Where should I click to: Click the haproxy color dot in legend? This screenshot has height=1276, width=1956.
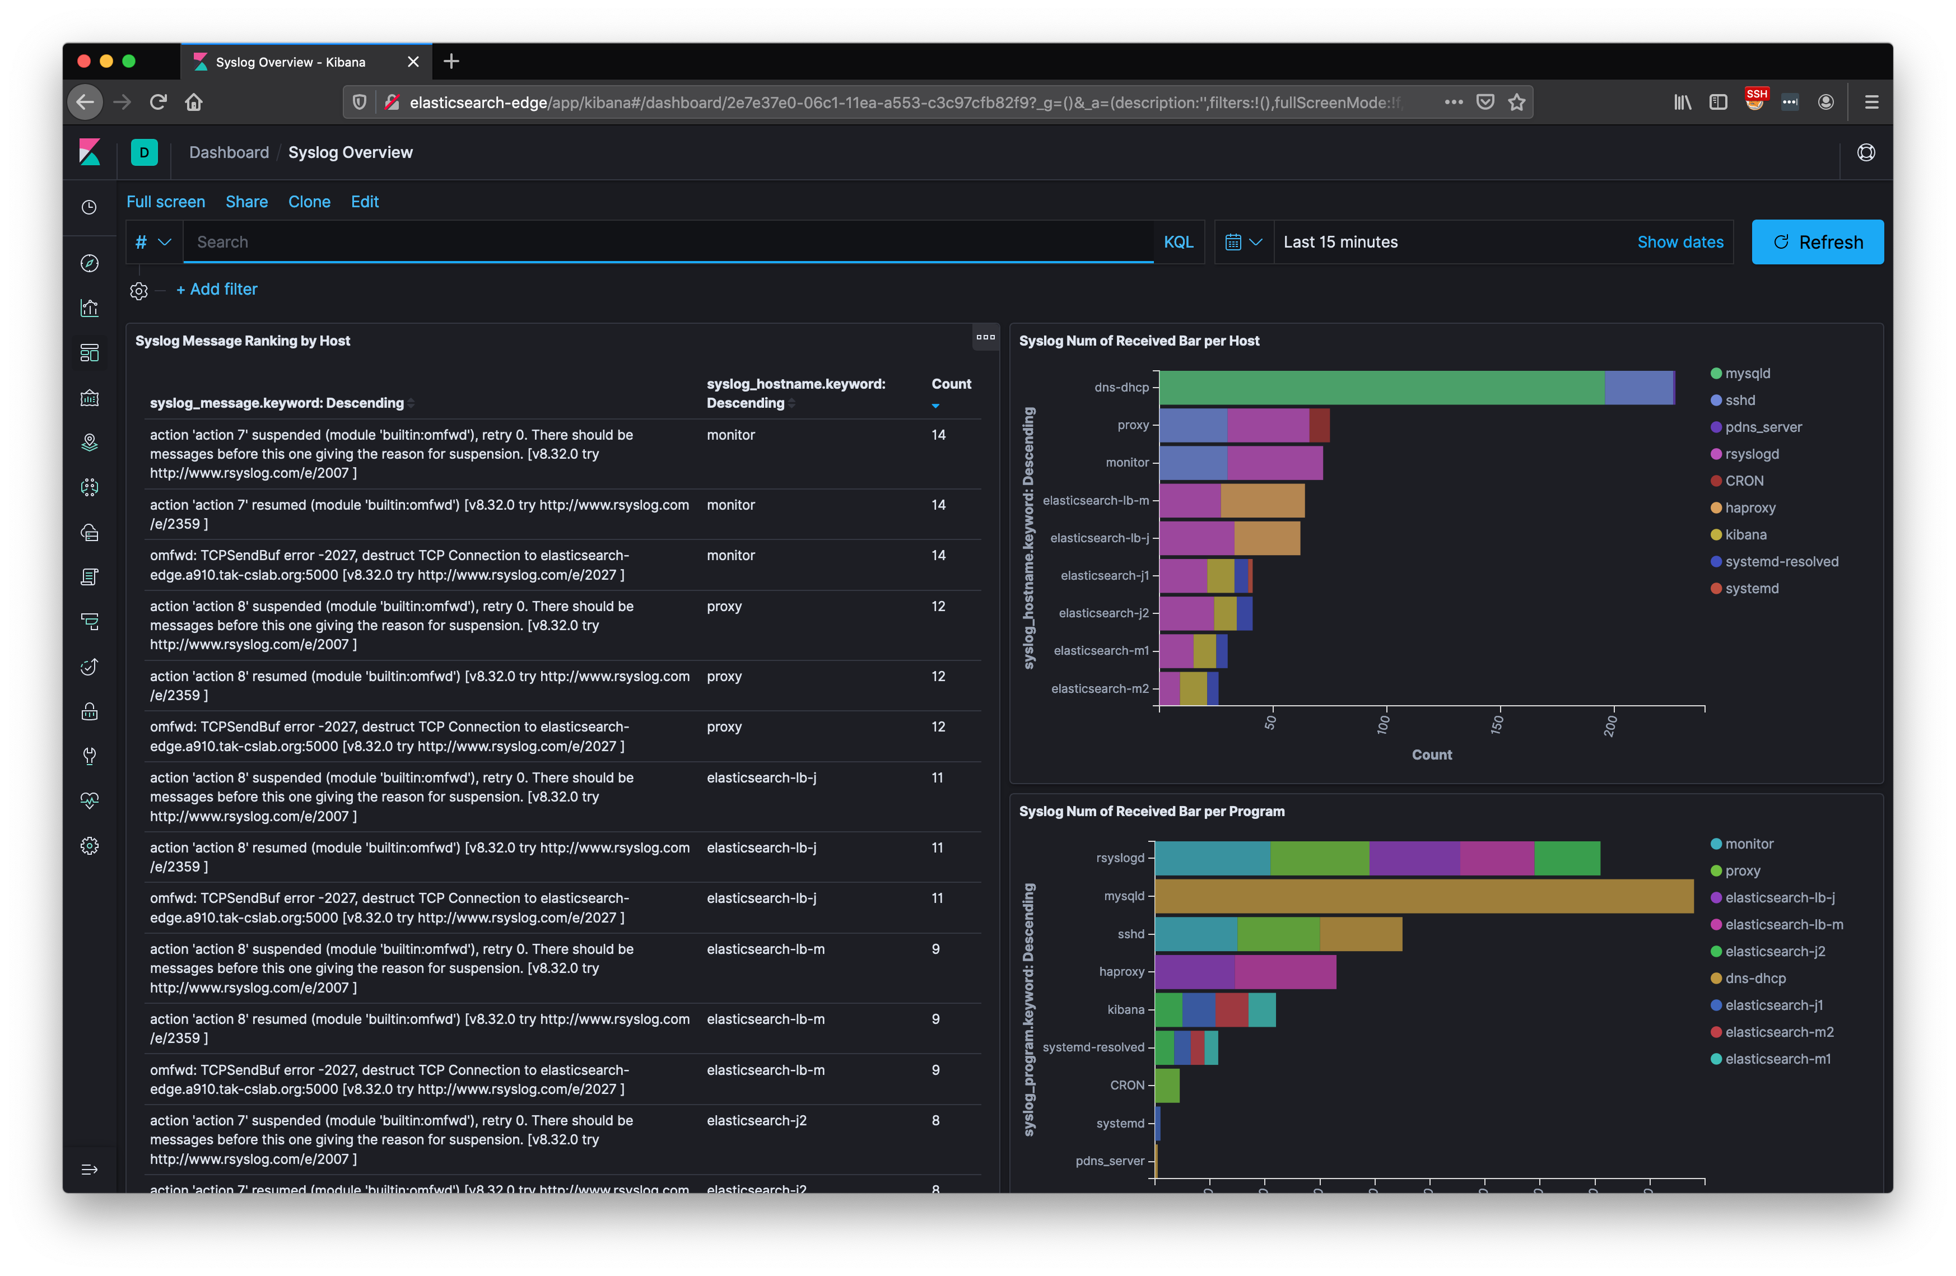click(x=1715, y=508)
